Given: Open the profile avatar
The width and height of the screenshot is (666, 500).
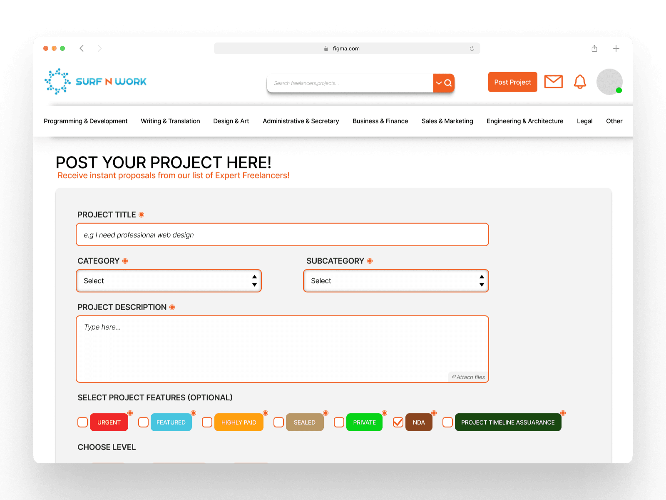Looking at the screenshot, I should (609, 82).
